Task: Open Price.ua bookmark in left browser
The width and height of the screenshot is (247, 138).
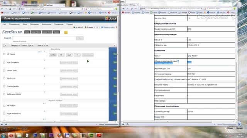Action: tap(92, 13)
